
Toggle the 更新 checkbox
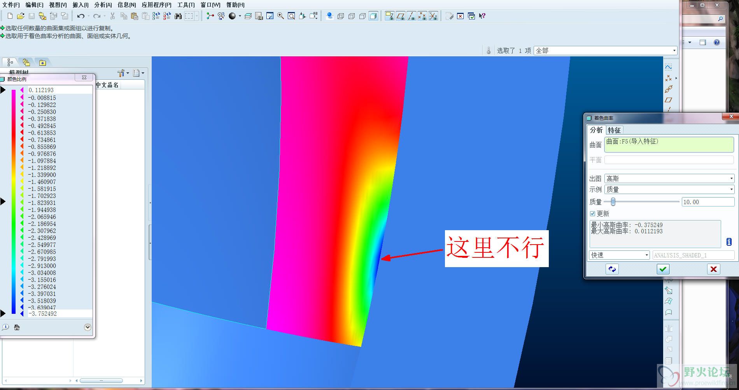click(593, 214)
